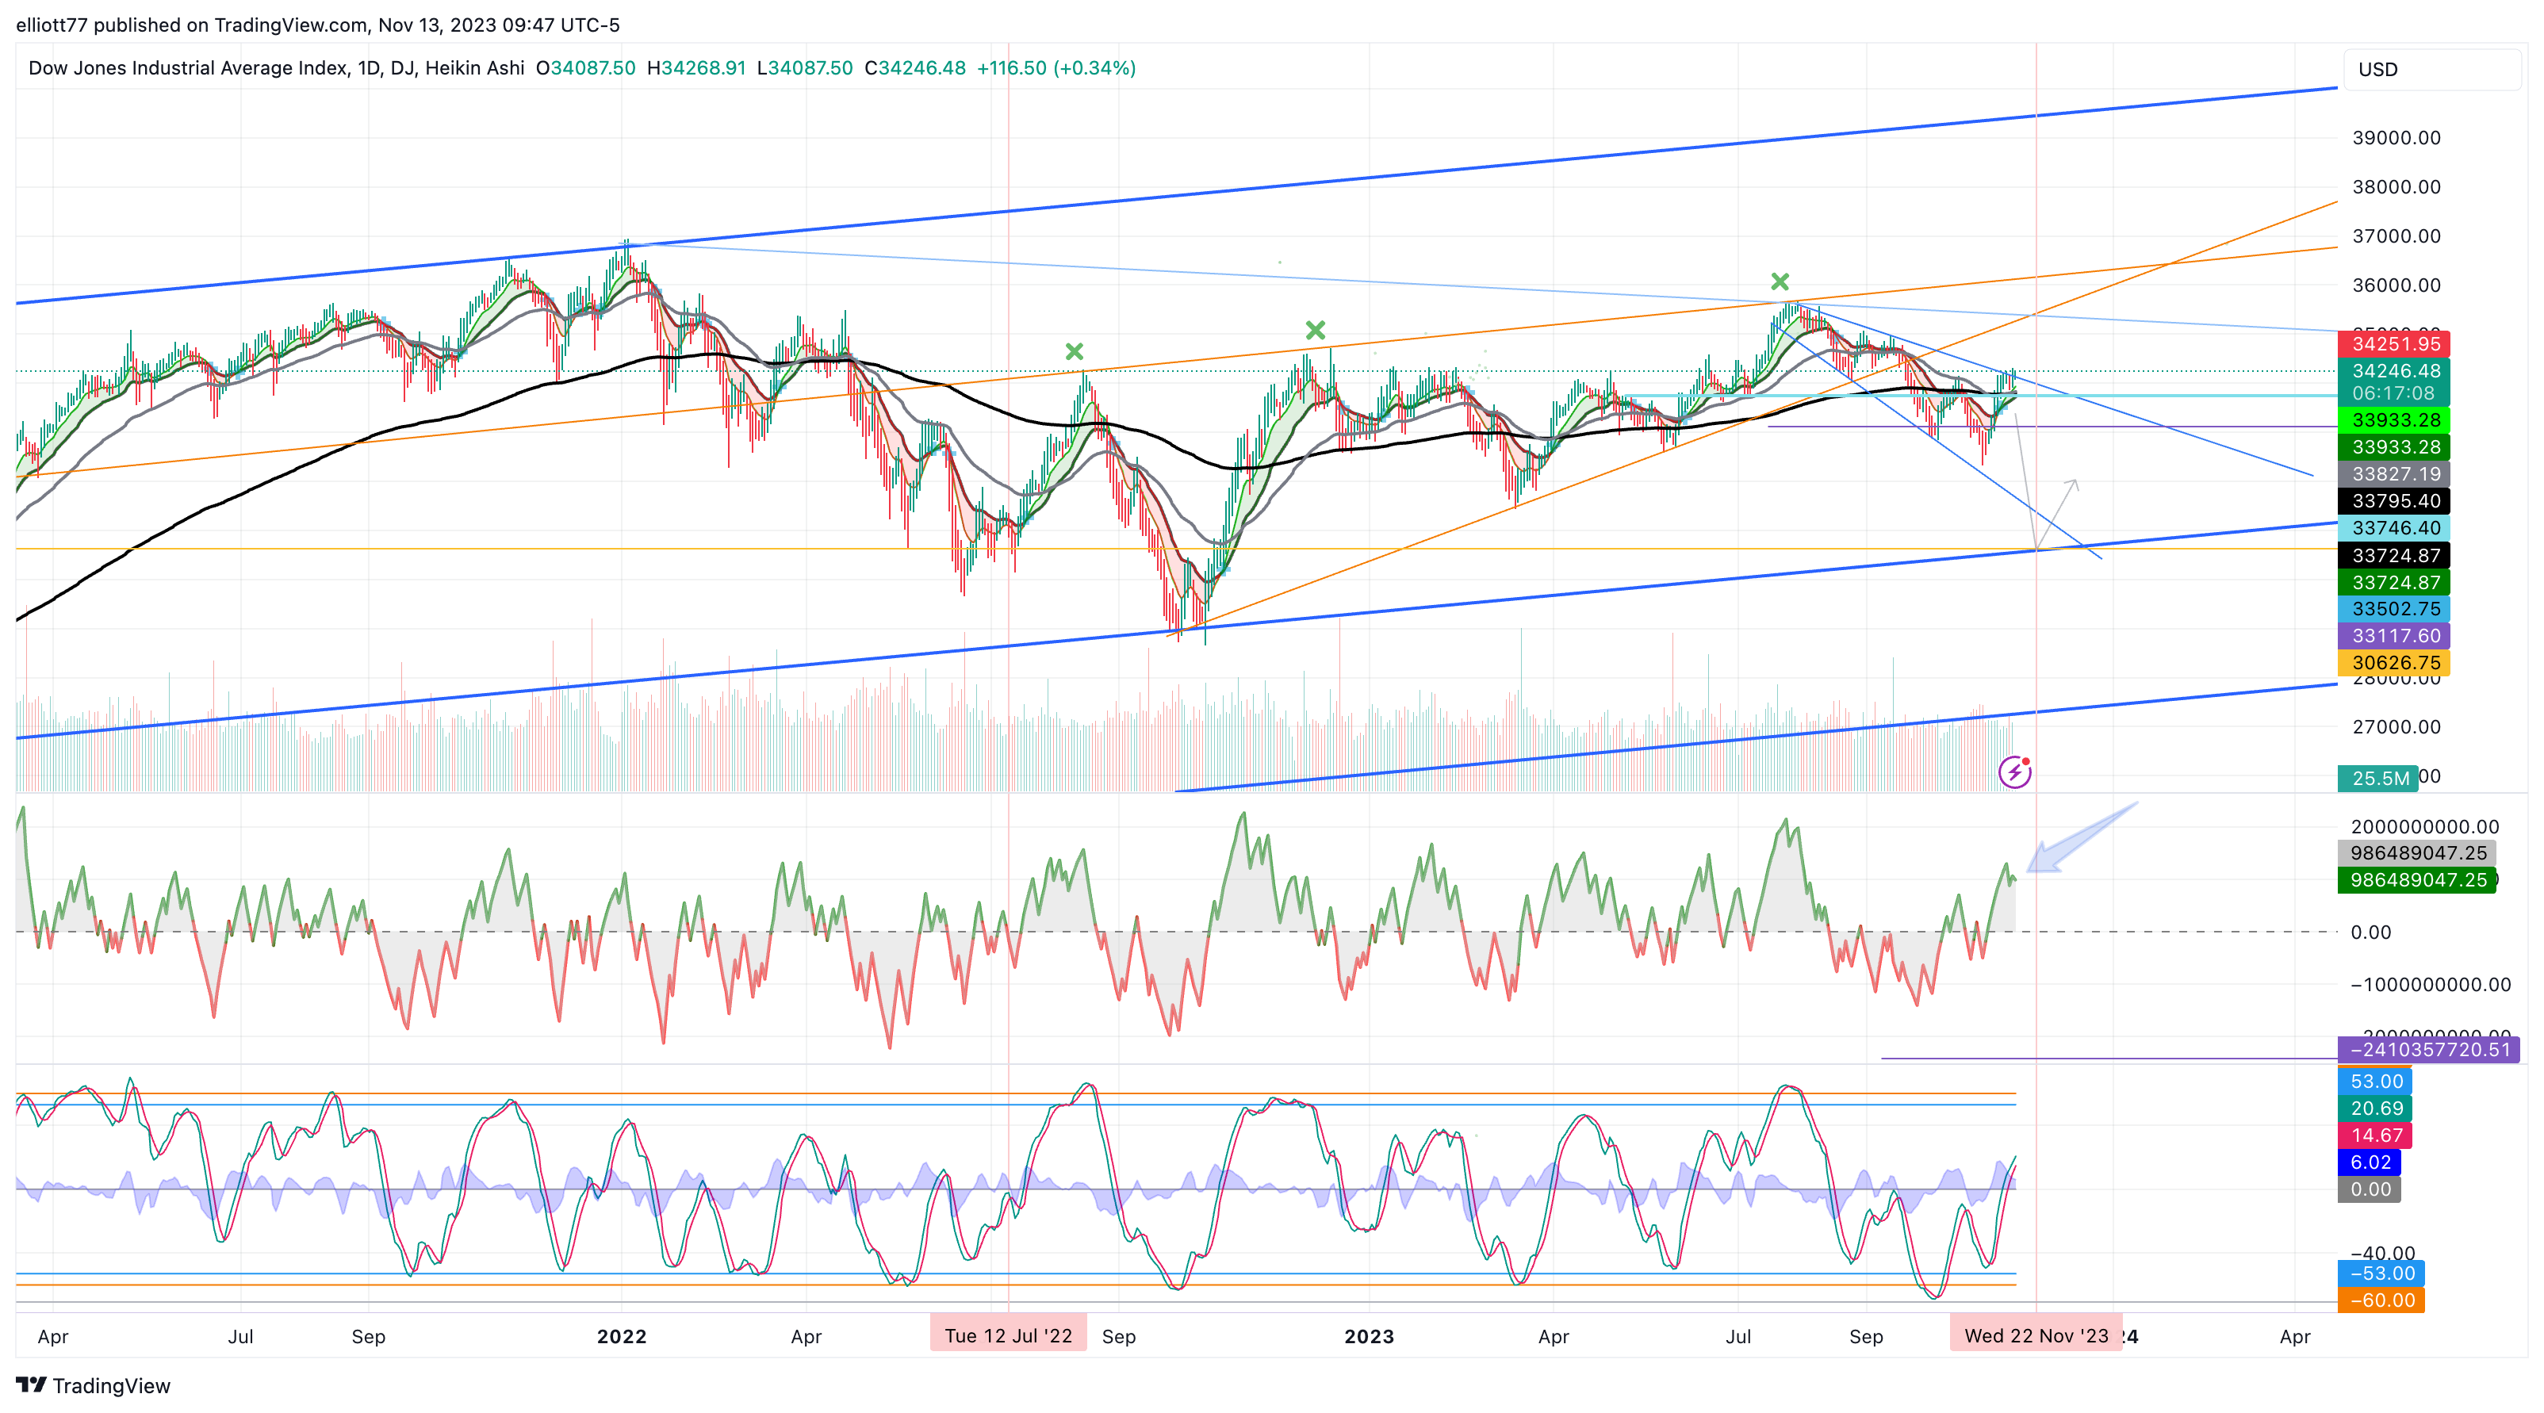Click the green 986489047.25 indicator label

(x=2416, y=880)
